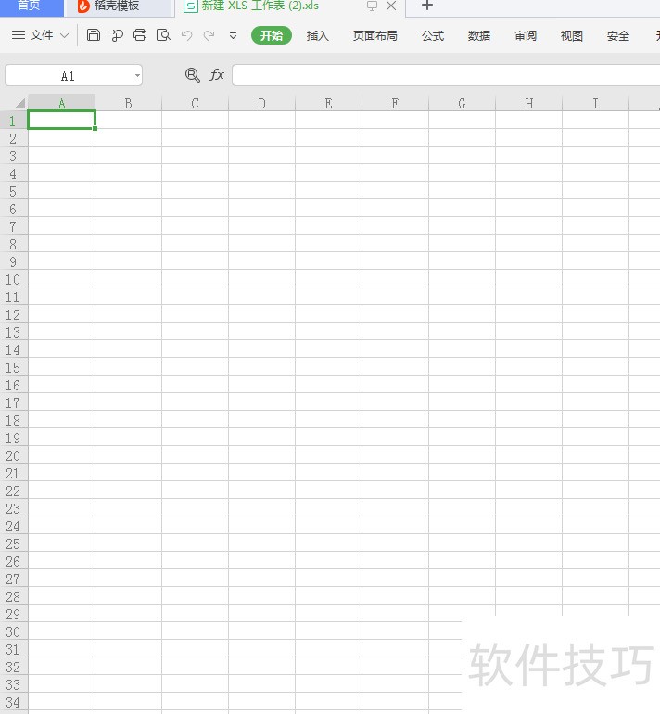Open the 数据 tab

pos(479,35)
